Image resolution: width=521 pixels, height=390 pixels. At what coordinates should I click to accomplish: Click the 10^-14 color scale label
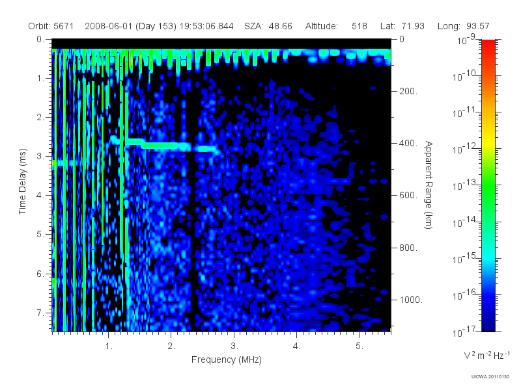tap(464, 222)
